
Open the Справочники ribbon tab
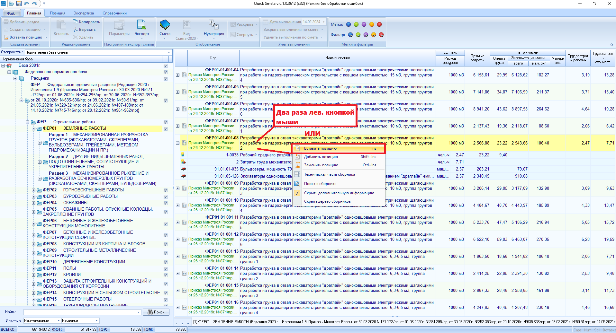114,13
